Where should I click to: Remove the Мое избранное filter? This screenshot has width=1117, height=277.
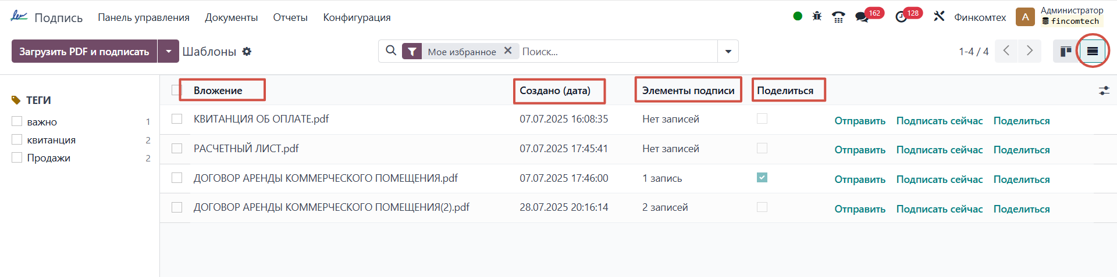(x=508, y=51)
